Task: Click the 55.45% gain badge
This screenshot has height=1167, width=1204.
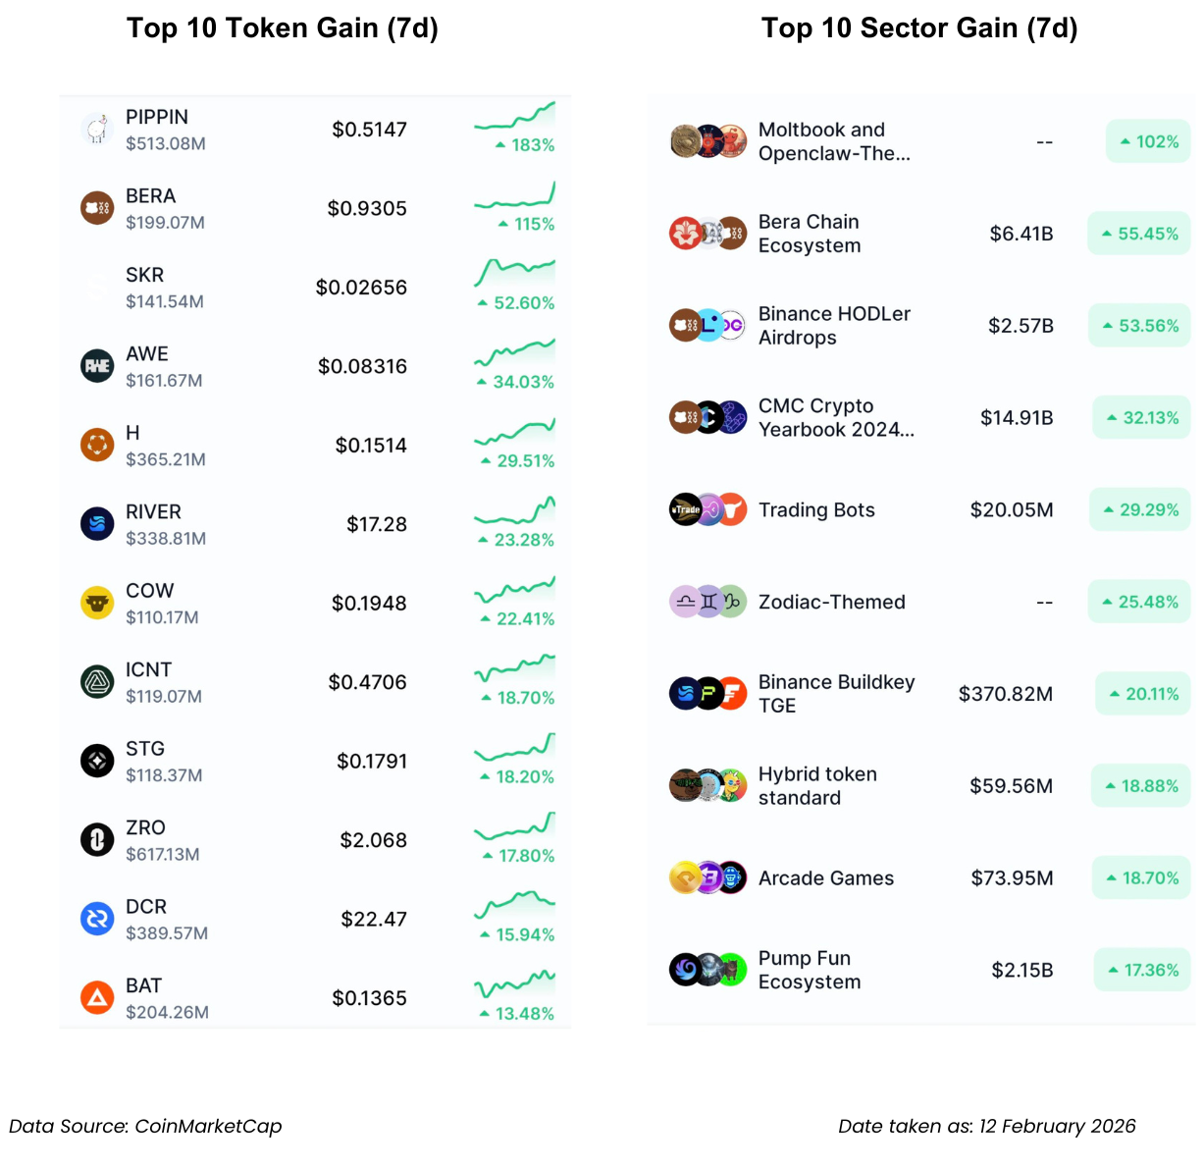Action: point(1138,234)
